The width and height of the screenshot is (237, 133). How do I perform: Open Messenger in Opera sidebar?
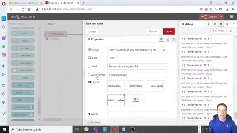[x=4, y=38]
